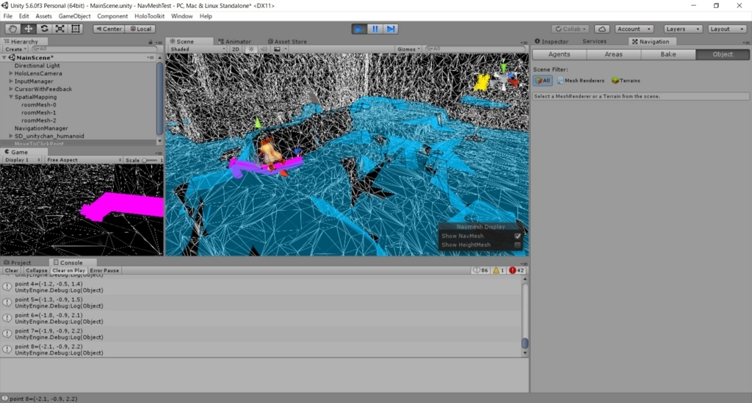Open the Account dropdown
Image resolution: width=752 pixels, height=403 pixels.
634,29
